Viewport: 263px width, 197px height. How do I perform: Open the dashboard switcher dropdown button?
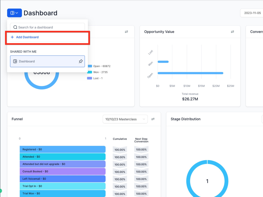coord(14,13)
